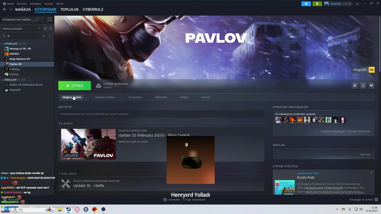Open the announcements megaphone button
Viewport: 381px width, 214px height.
point(306,4)
